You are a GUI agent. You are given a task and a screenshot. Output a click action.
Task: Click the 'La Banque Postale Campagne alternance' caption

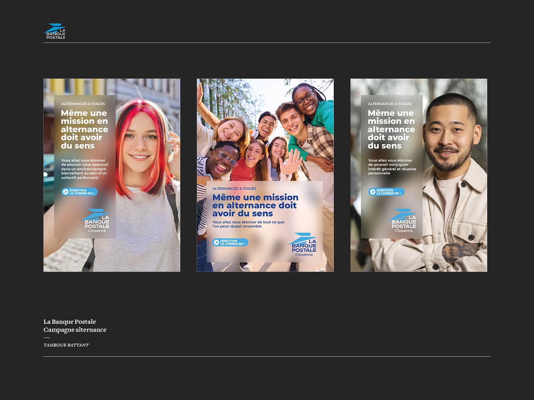(x=75, y=325)
